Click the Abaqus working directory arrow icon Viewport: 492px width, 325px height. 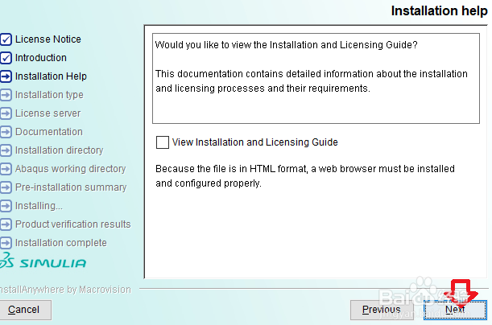click(x=6, y=169)
